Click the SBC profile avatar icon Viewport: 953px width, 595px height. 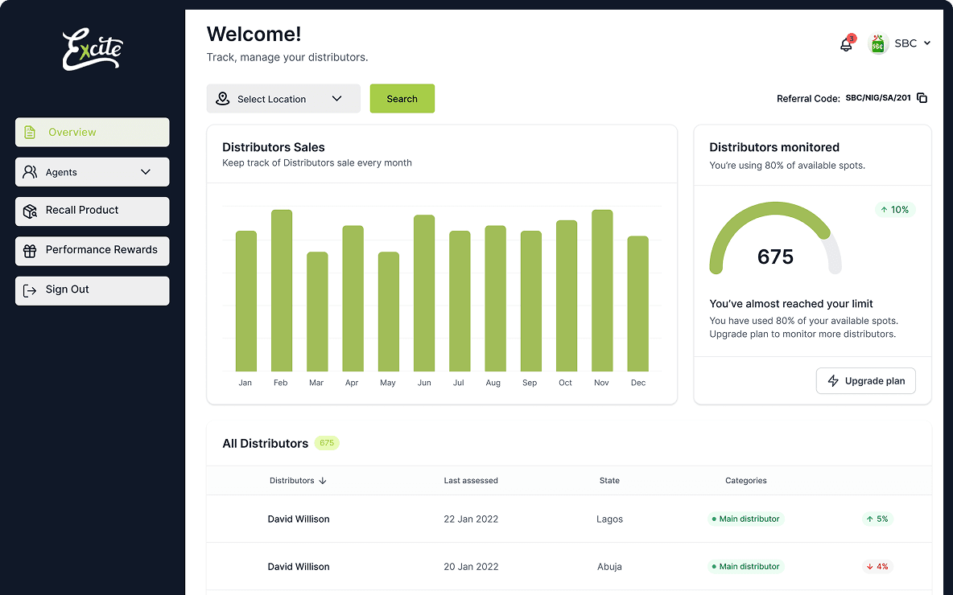coord(877,44)
